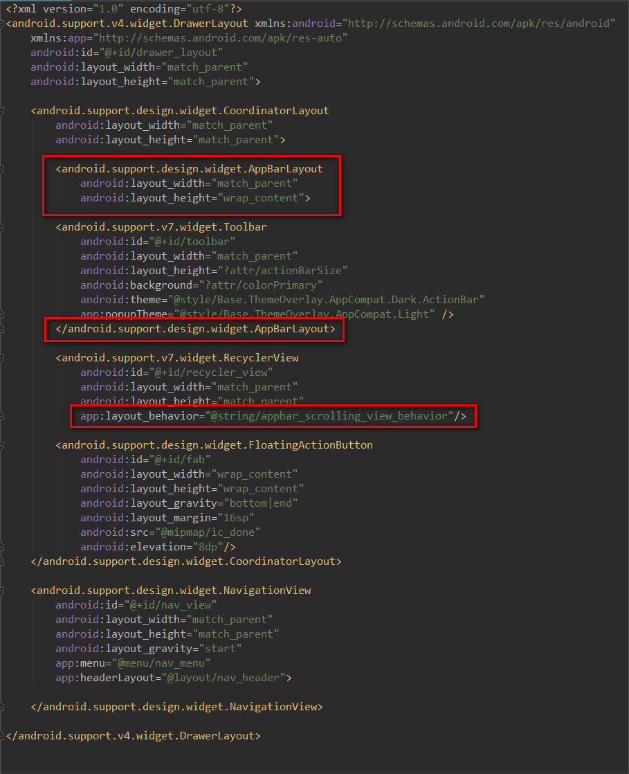The image size is (629, 774).
Task: Click the closing CoordinatorLayout tag
Action: tap(186, 561)
